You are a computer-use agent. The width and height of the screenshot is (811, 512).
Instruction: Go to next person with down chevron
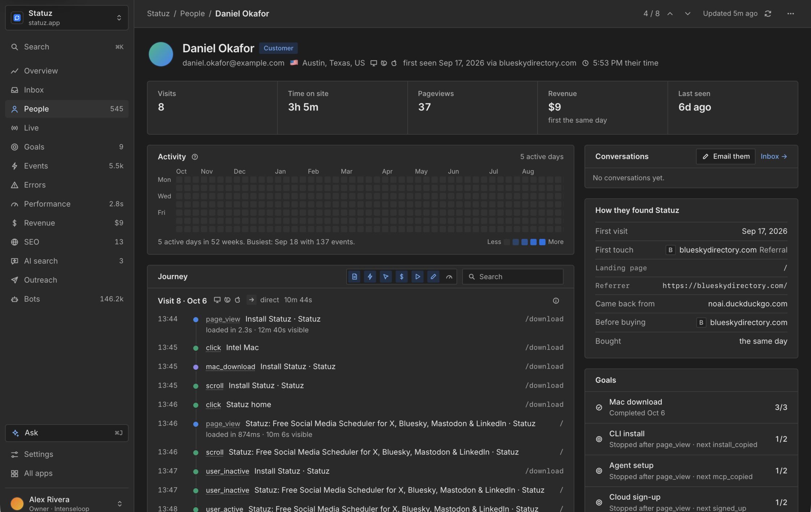point(688,13)
